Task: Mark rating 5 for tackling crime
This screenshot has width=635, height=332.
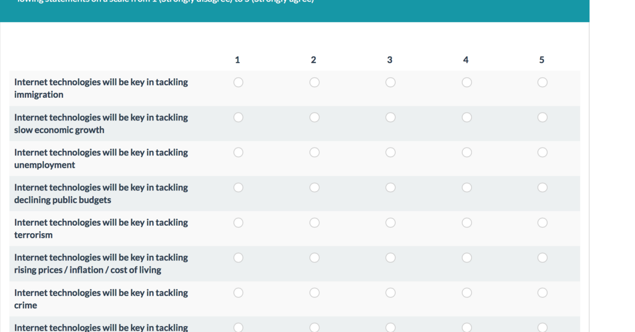Action: point(542,292)
